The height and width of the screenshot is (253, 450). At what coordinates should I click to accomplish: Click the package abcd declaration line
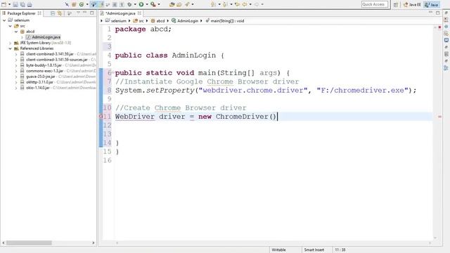(143, 30)
